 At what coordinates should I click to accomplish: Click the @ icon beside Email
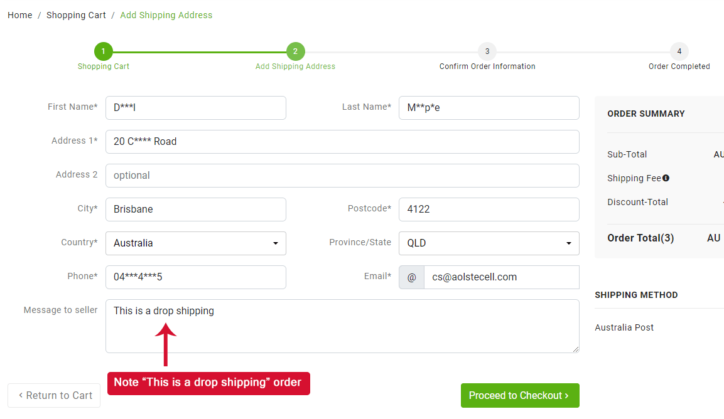[411, 277]
